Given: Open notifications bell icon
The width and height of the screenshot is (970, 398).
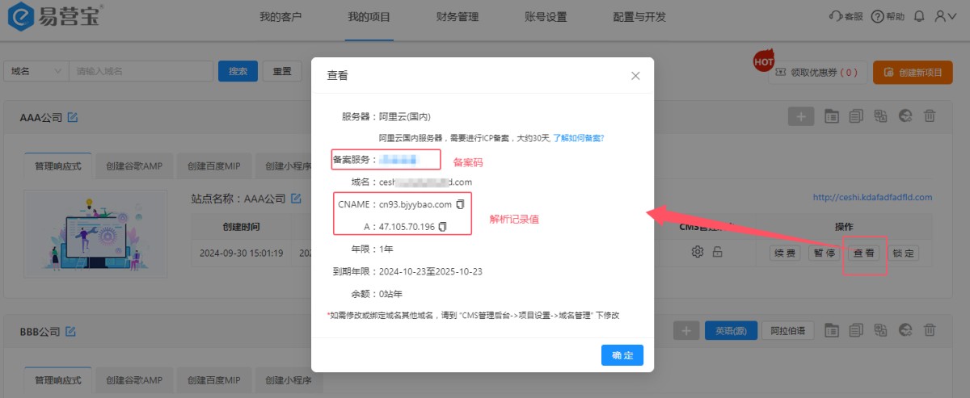Looking at the screenshot, I should point(919,16).
